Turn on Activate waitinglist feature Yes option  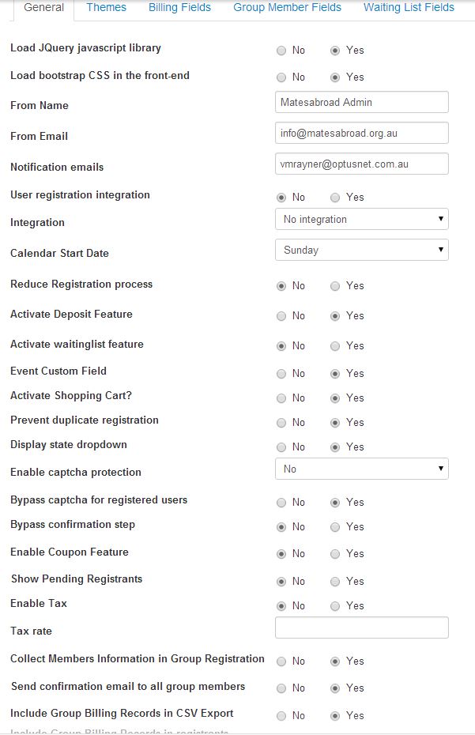(336, 346)
